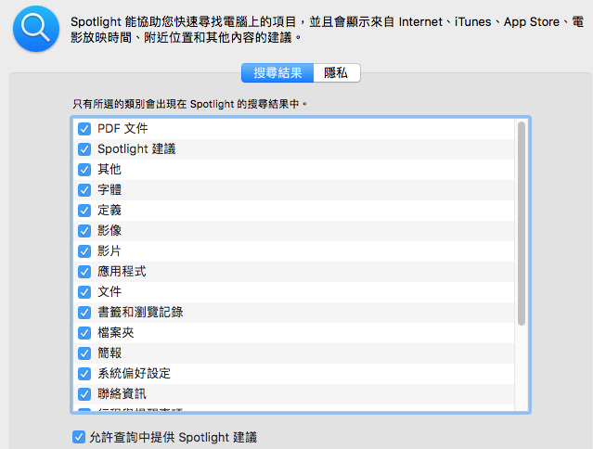This screenshot has height=449, width=593.
Task: Select the 定義 row label
Action: point(110,211)
